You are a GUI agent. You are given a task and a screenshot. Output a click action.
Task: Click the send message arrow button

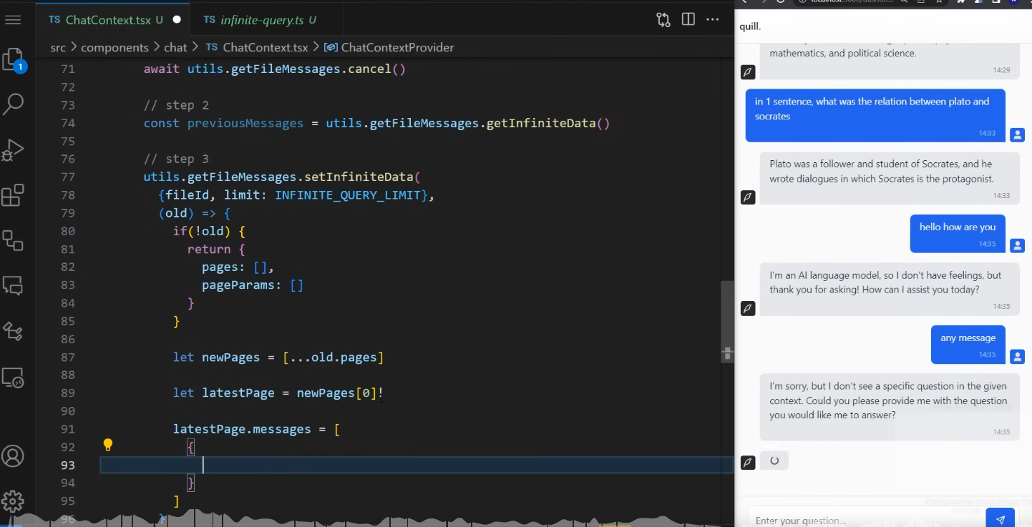[1000, 520]
